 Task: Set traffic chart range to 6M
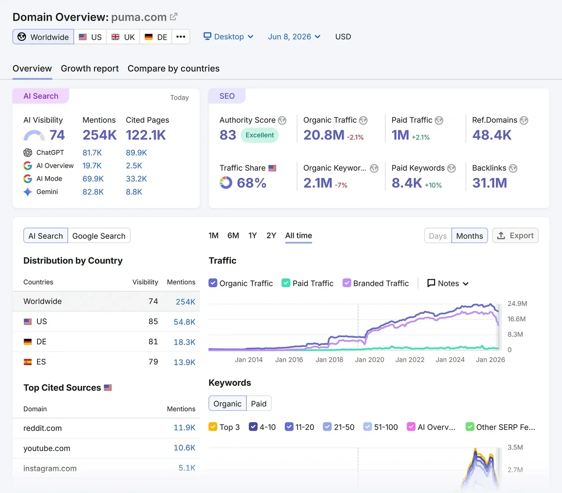coord(233,235)
